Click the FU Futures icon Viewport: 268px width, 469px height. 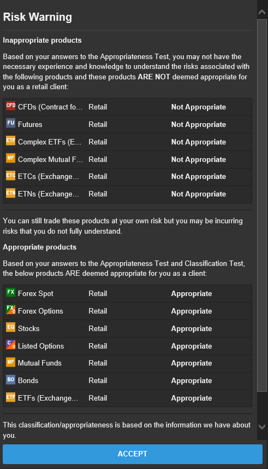[11, 123]
